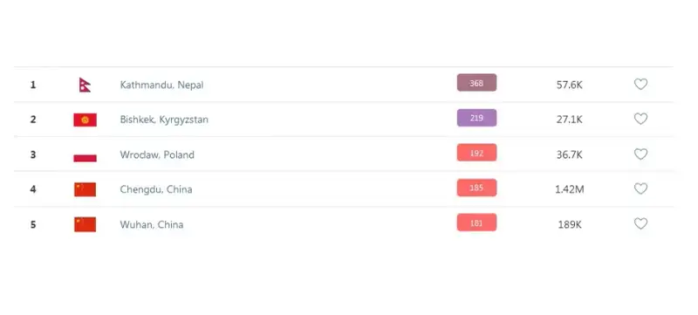Click the purple 219 AQI badge
698x315 pixels.
coord(476,118)
